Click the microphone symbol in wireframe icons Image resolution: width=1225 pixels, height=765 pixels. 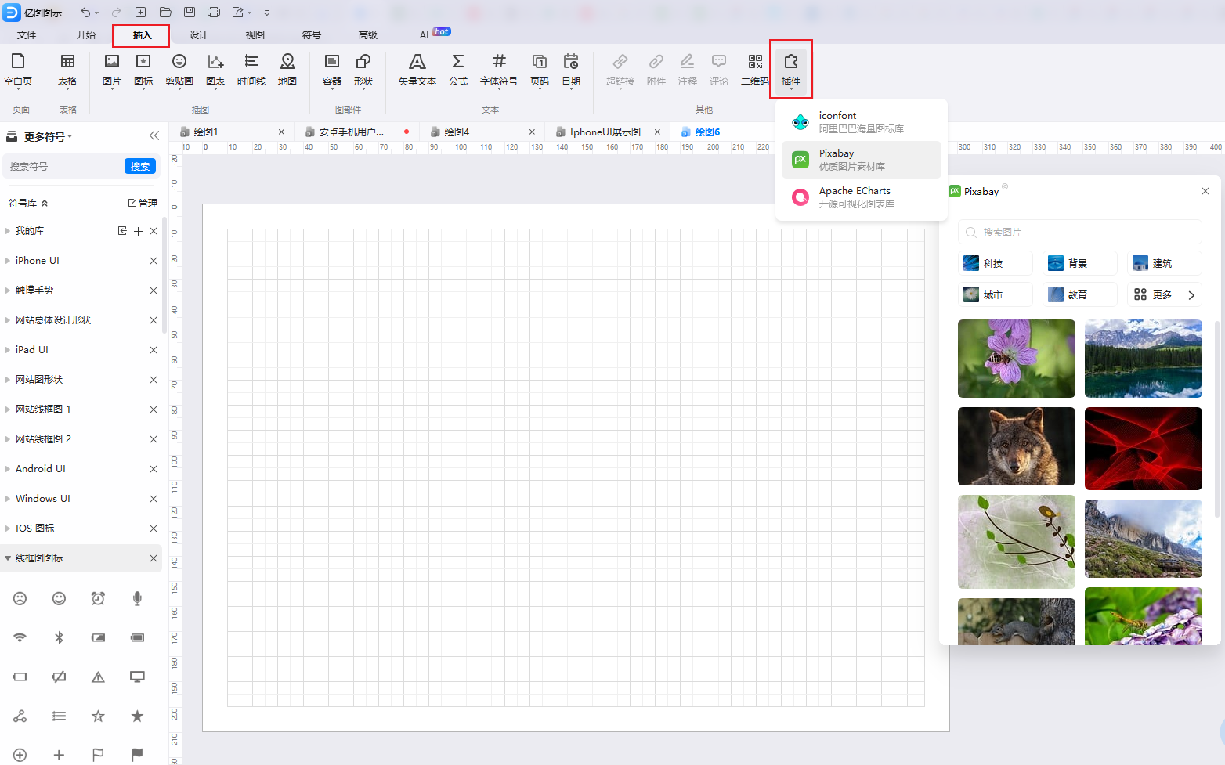[x=137, y=598]
